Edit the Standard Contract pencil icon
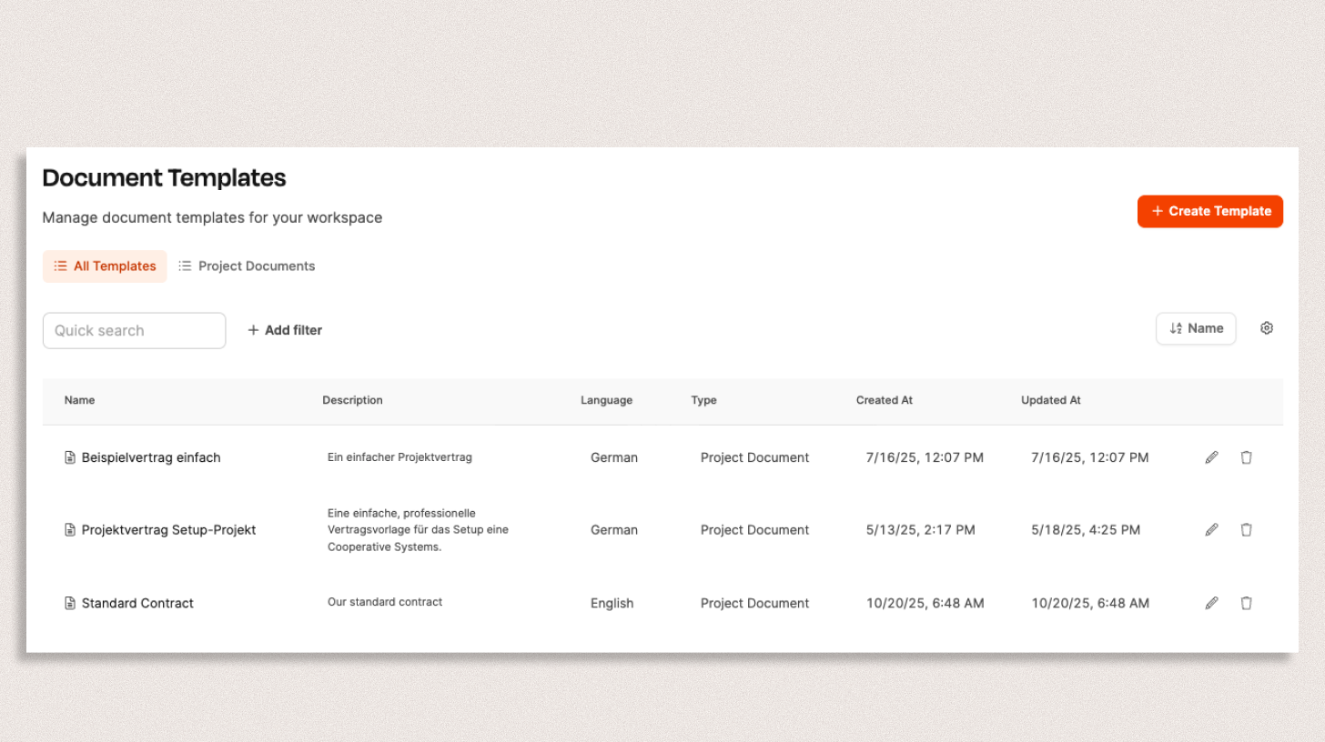Screen dimensions: 1325x742 click(1211, 603)
